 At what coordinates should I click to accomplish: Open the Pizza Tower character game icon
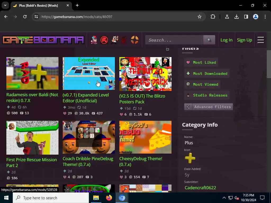(x=115, y=40)
